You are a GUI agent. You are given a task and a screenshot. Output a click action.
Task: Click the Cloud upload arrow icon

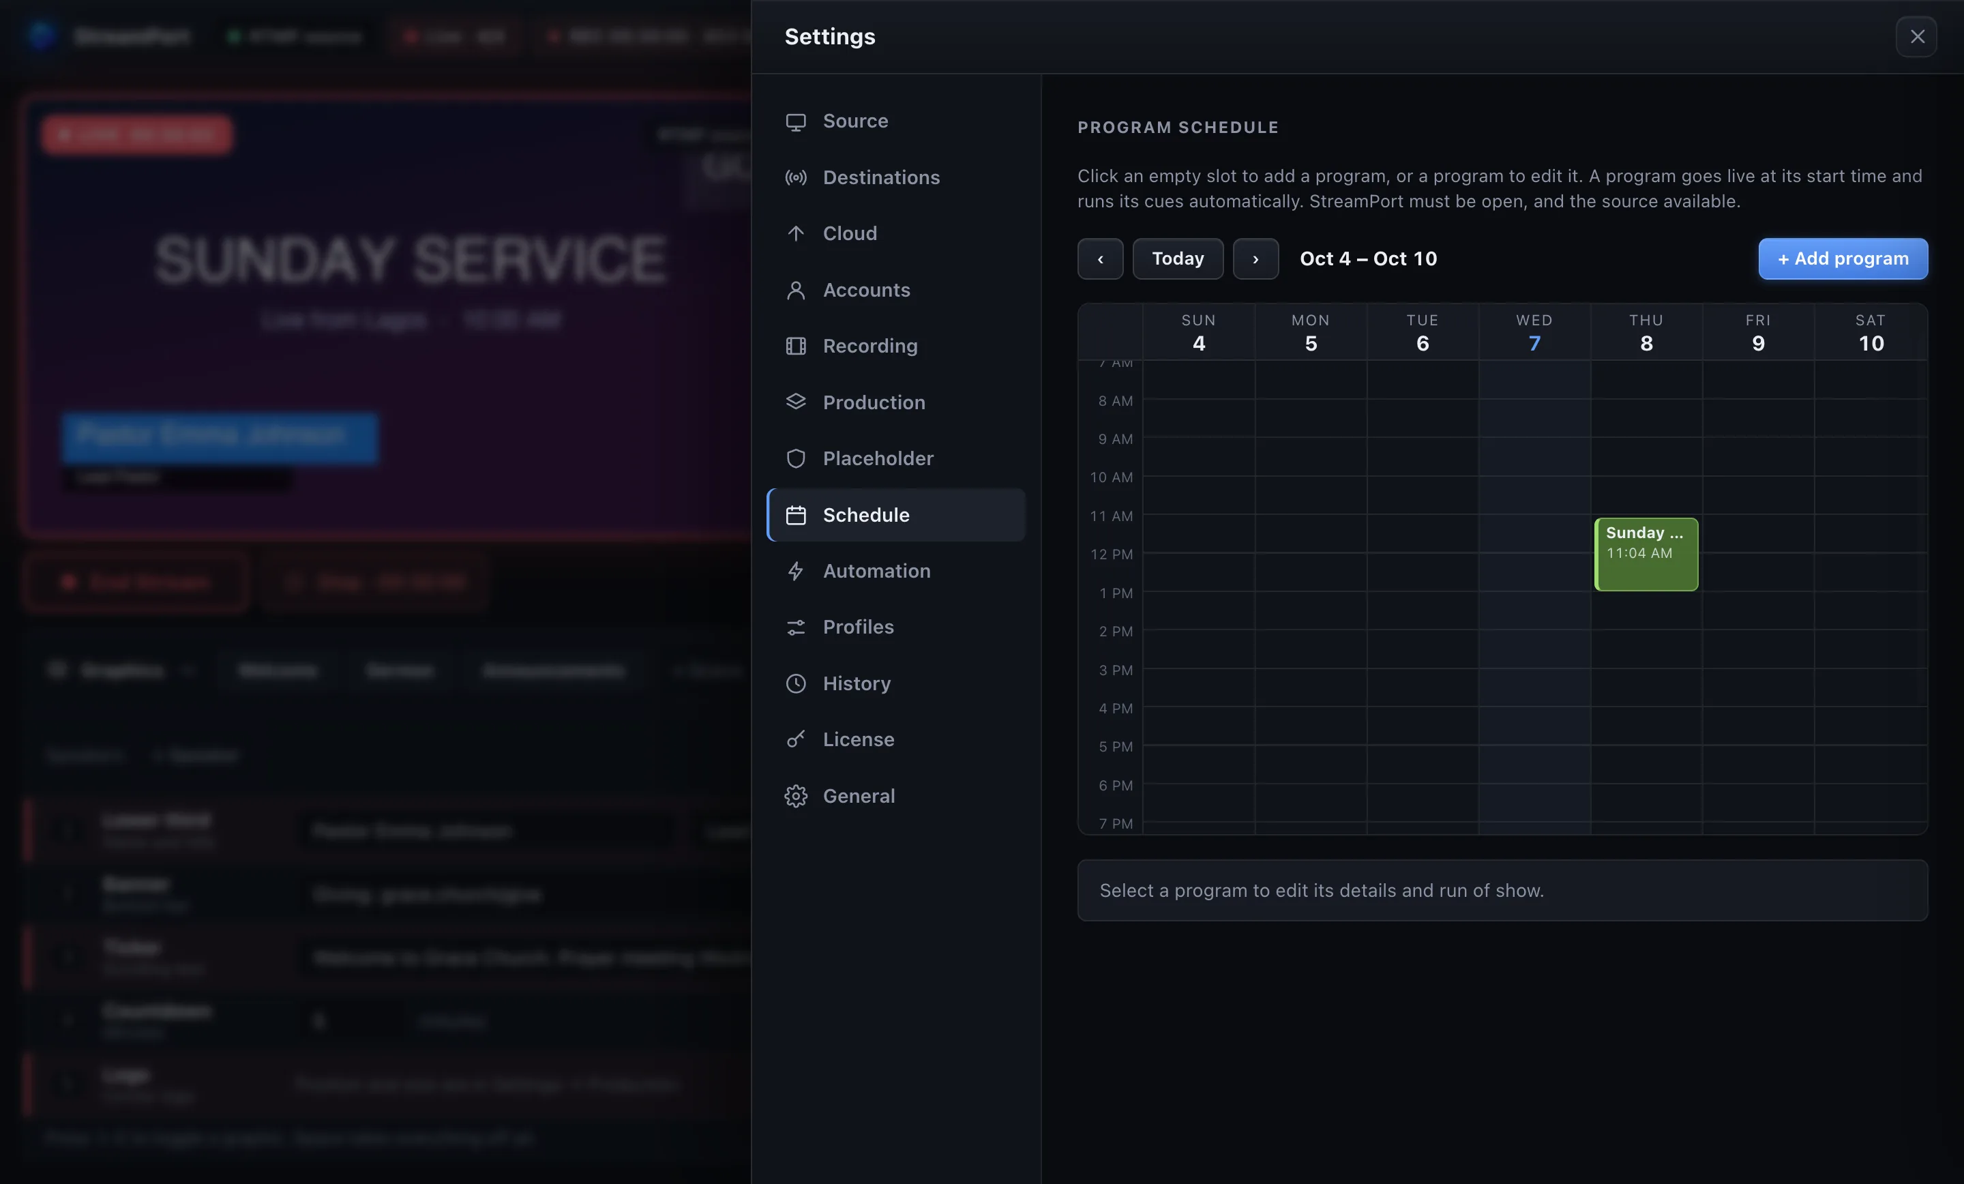pyautogui.click(x=795, y=234)
